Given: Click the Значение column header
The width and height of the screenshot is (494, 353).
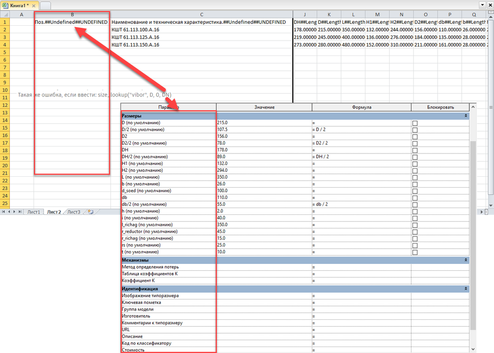Looking at the screenshot, I should [265, 107].
